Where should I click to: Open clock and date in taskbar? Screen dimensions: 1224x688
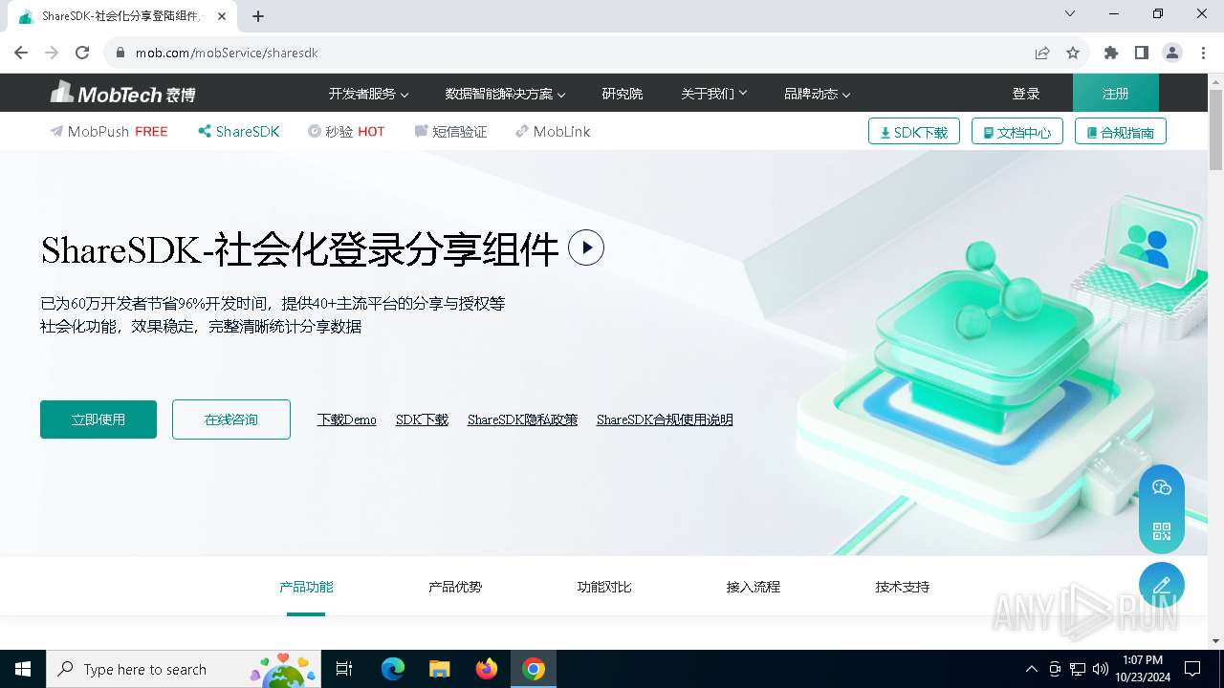(x=1143, y=669)
